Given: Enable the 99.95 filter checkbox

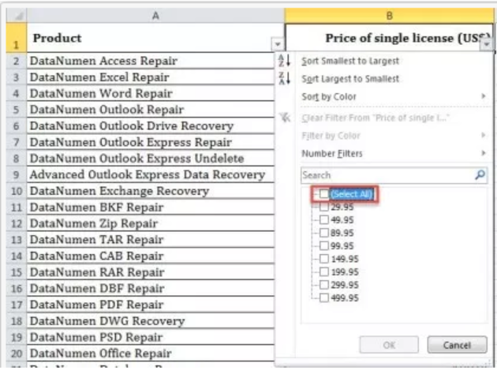Looking at the screenshot, I should [x=324, y=245].
